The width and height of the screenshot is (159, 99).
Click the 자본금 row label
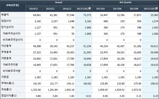[5, 77]
